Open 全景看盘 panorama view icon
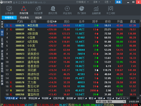The image size is (141, 106). (x=9, y=10)
